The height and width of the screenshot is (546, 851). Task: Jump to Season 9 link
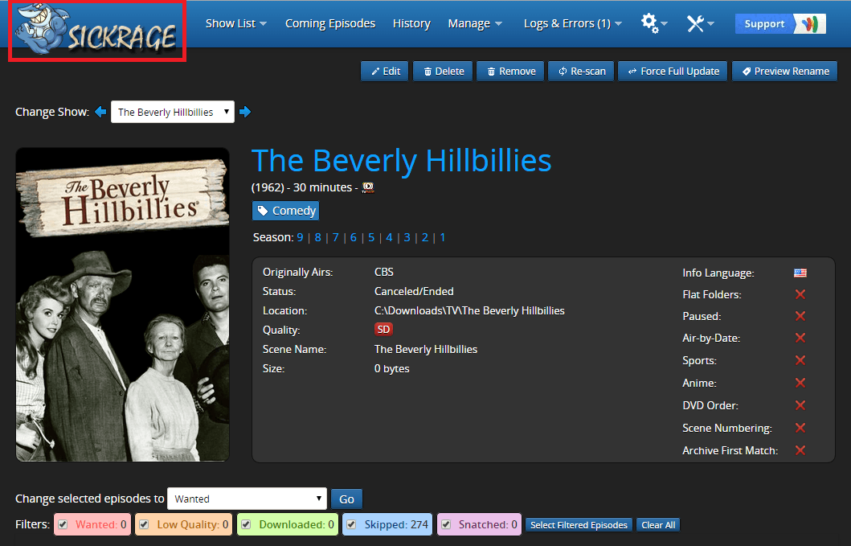coord(300,237)
